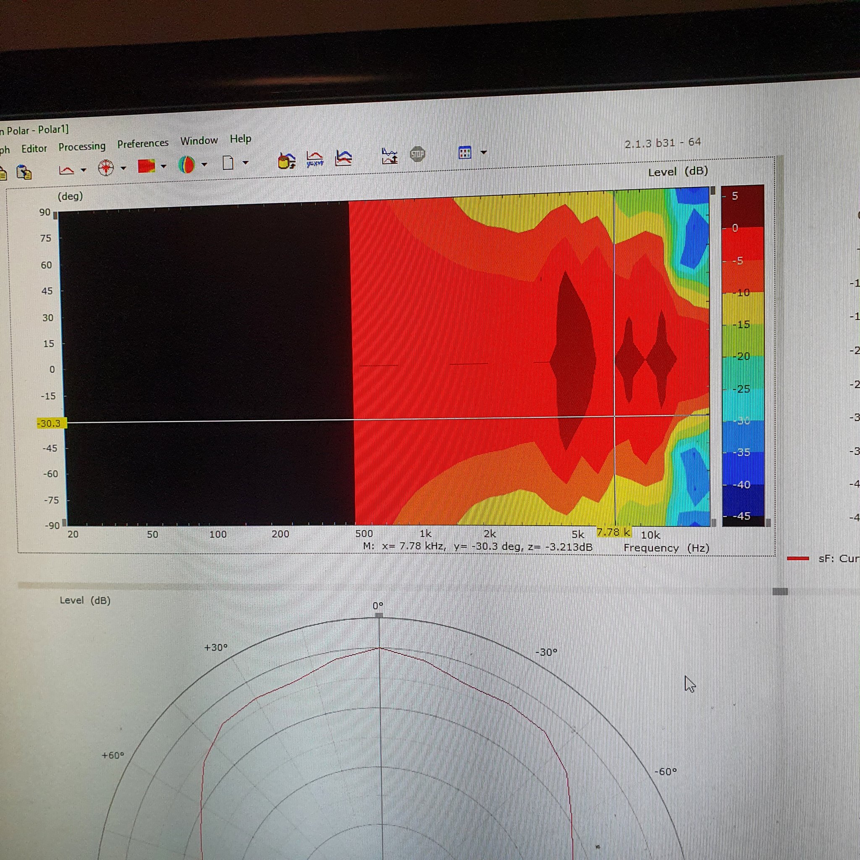Select the polar plot view icon
860x860 pixels.
(106, 168)
